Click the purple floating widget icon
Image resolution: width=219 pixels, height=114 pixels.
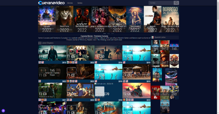tap(3, 111)
